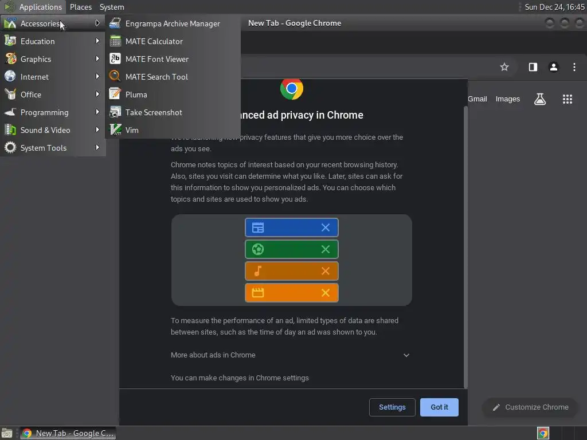Click the Graphics category icon
The width and height of the screenshot is (587, 440).
10,59
